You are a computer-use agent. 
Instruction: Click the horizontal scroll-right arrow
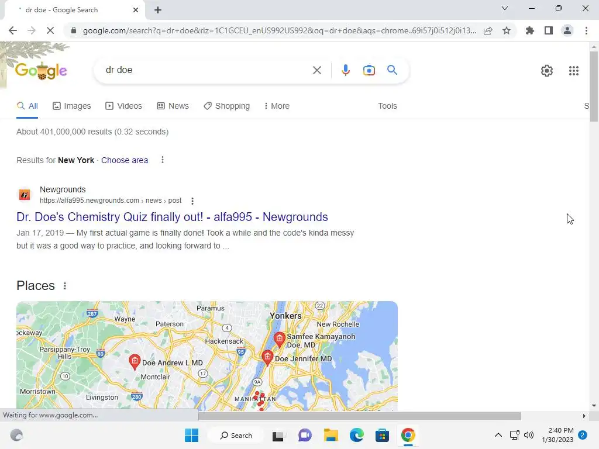point(584,416)
